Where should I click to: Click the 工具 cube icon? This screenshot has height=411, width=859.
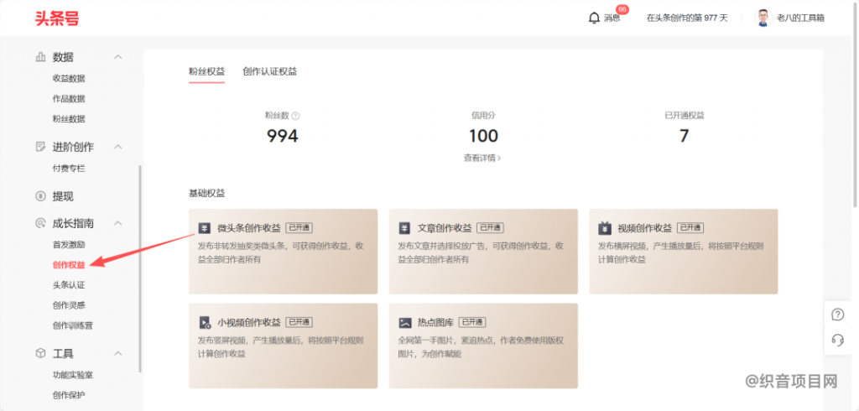pos(40,353)
